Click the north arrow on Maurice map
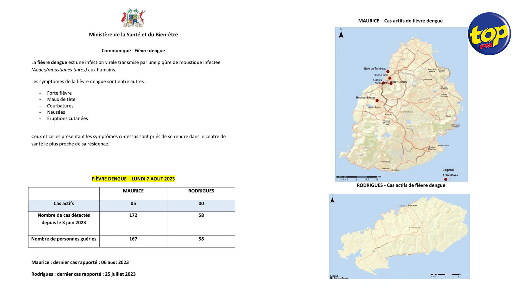Image resolution: width=531 pixels, height=298 pixels. tap(341, 33)
